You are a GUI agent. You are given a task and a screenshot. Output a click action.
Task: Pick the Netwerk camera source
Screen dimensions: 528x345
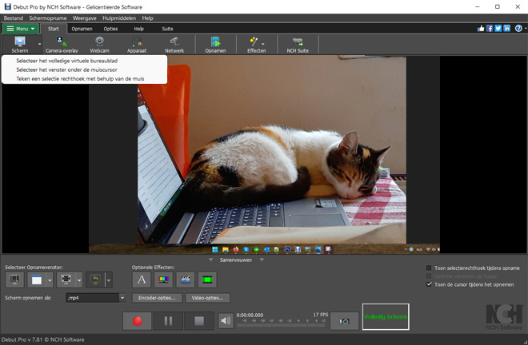[174, 45]
